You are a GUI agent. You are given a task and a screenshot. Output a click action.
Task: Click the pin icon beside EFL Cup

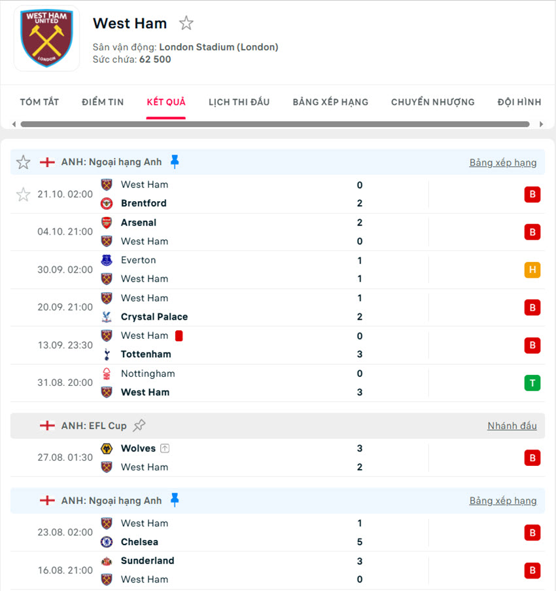(139, 425)
